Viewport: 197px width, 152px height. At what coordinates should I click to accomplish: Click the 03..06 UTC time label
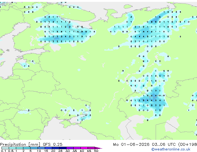click(164, 145)
